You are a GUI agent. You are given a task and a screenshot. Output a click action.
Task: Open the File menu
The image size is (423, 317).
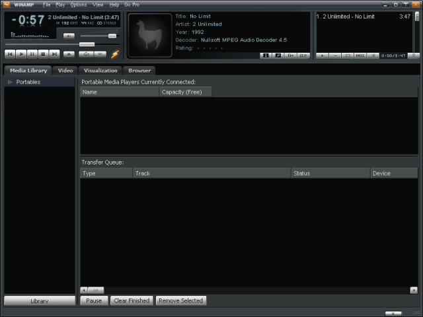(x=46, y=5)
